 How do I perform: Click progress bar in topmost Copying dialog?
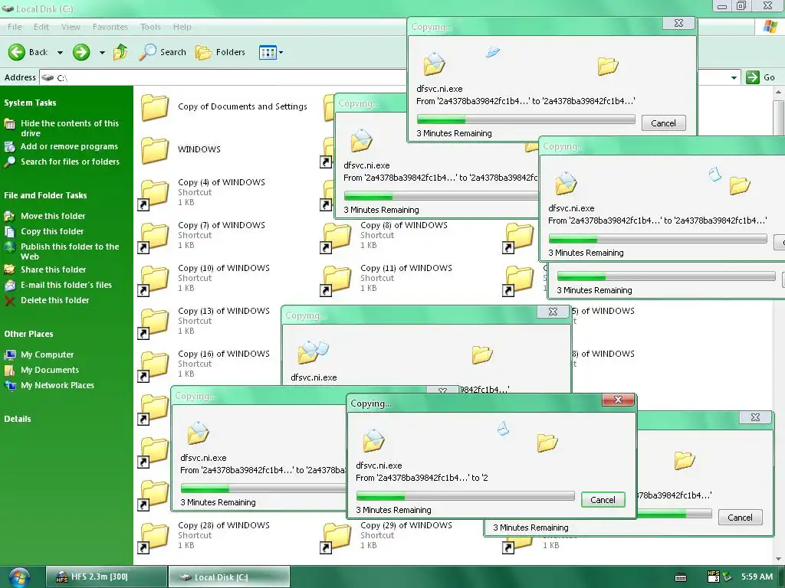point(526,119)
